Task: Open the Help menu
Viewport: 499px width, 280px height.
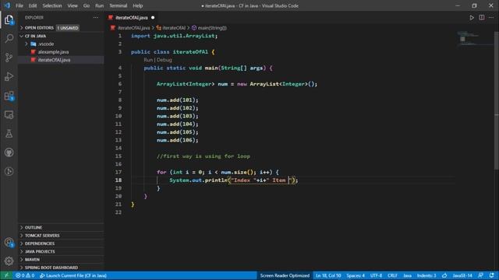Action: (x=137, y=5)
